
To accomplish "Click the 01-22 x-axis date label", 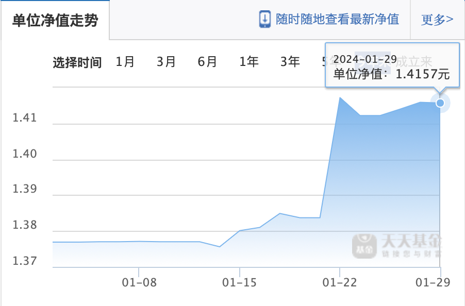I will (x=340, y=282).
